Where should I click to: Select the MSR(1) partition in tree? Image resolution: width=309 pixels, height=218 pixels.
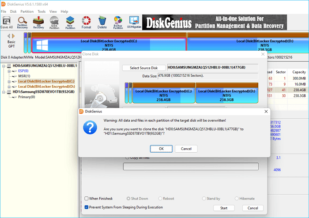pyautogui.click(x=24, y=76)
